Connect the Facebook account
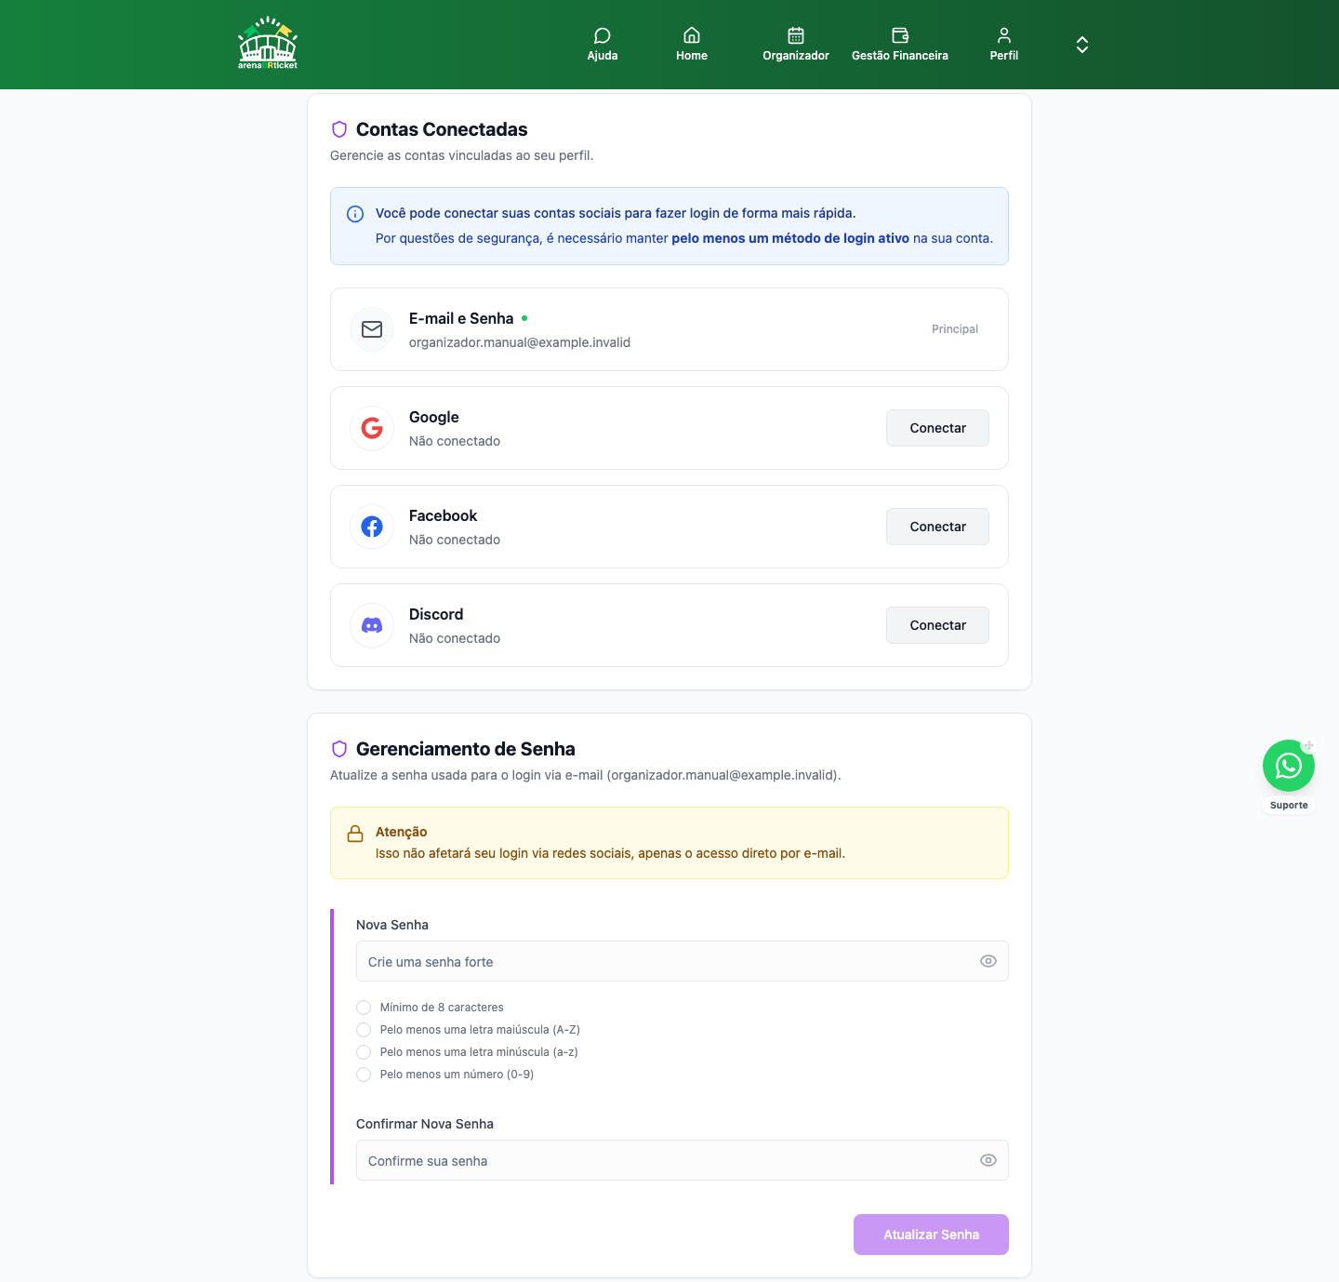The image size is (1339, 1282). coord(937,527)
